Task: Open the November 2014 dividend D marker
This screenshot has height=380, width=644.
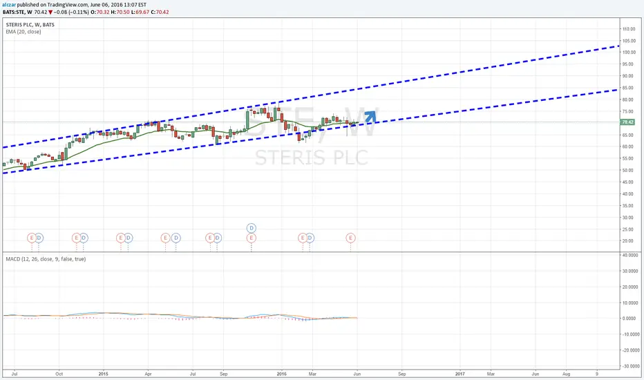Action: [84, 238]
